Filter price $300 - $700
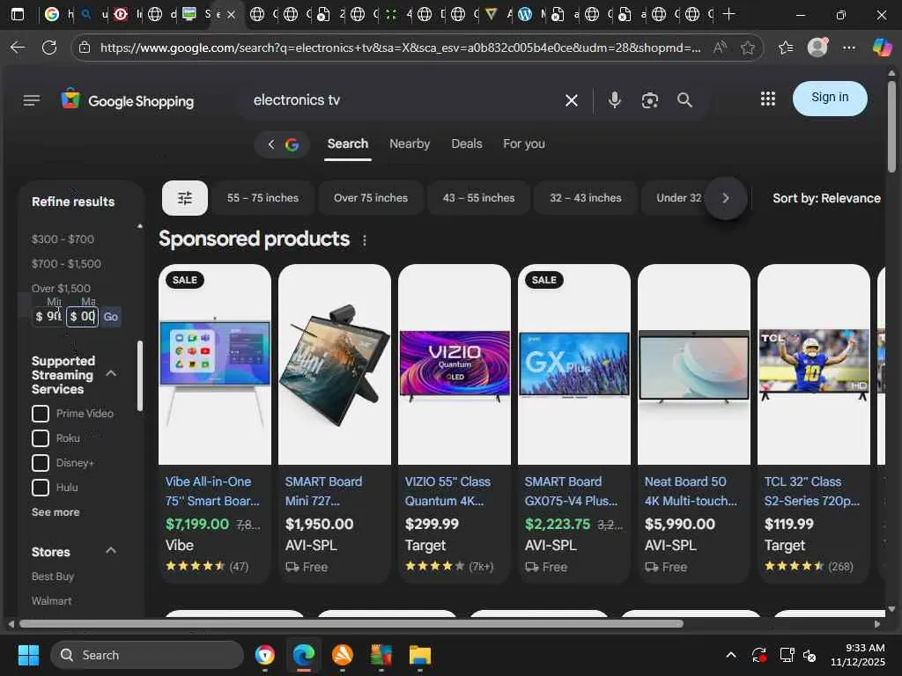Image resolution: width=902 pixels, height=676 pixels. [63, 239]
